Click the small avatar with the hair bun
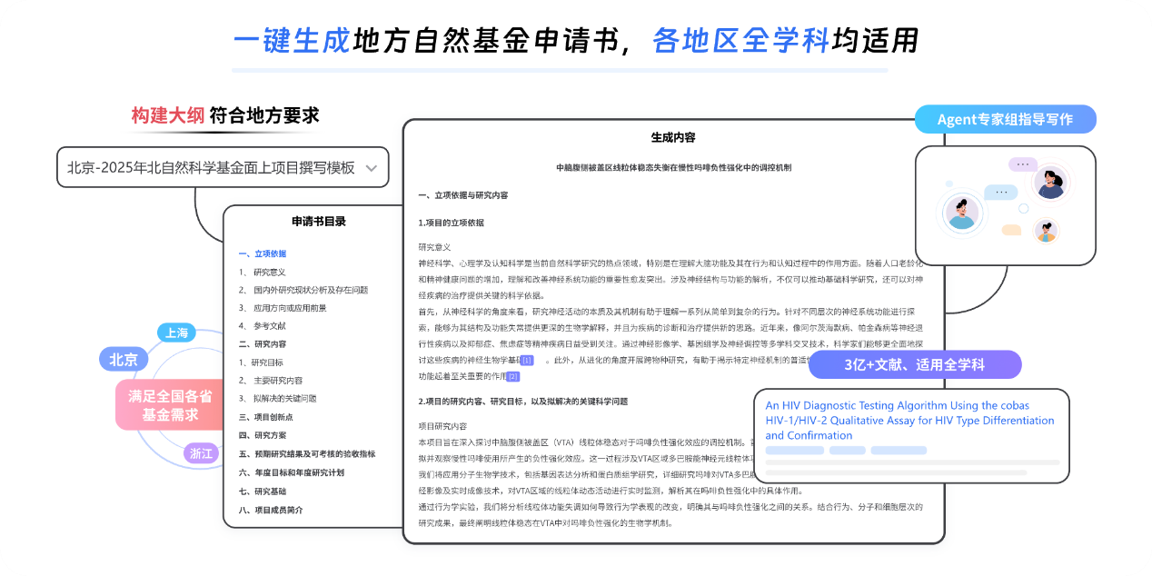The image size is (1152, 576). [1047, 232]
